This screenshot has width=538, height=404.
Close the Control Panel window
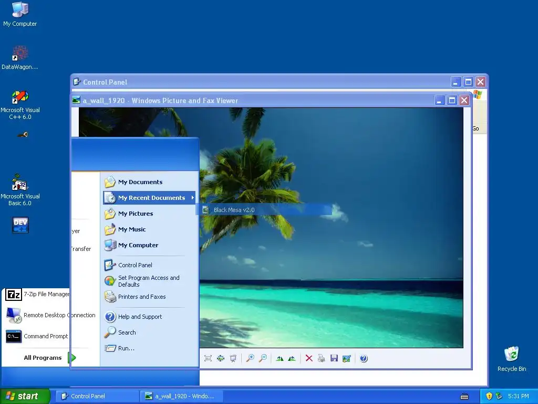coord(480,82)
